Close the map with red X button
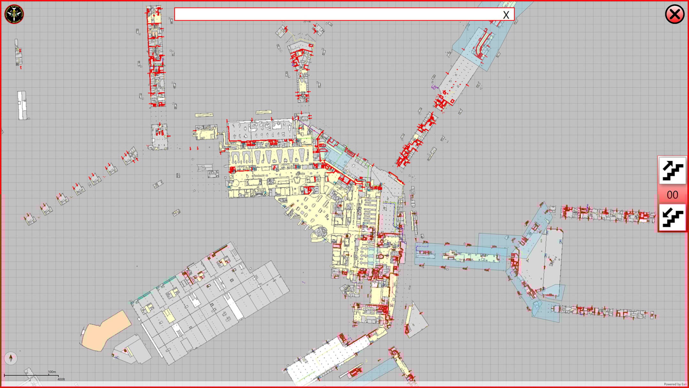Screen dimensions: 689x388 [674, 14]
